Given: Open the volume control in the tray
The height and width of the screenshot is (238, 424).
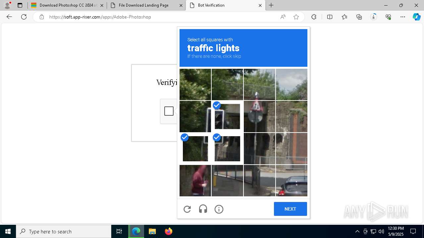Looking at the screenshot, I should (x=381, y=231).
